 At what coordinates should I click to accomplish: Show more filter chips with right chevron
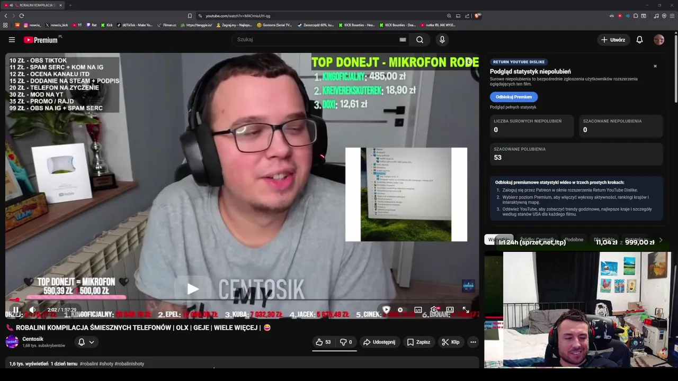pyautogui.click(x=661, y=240)
